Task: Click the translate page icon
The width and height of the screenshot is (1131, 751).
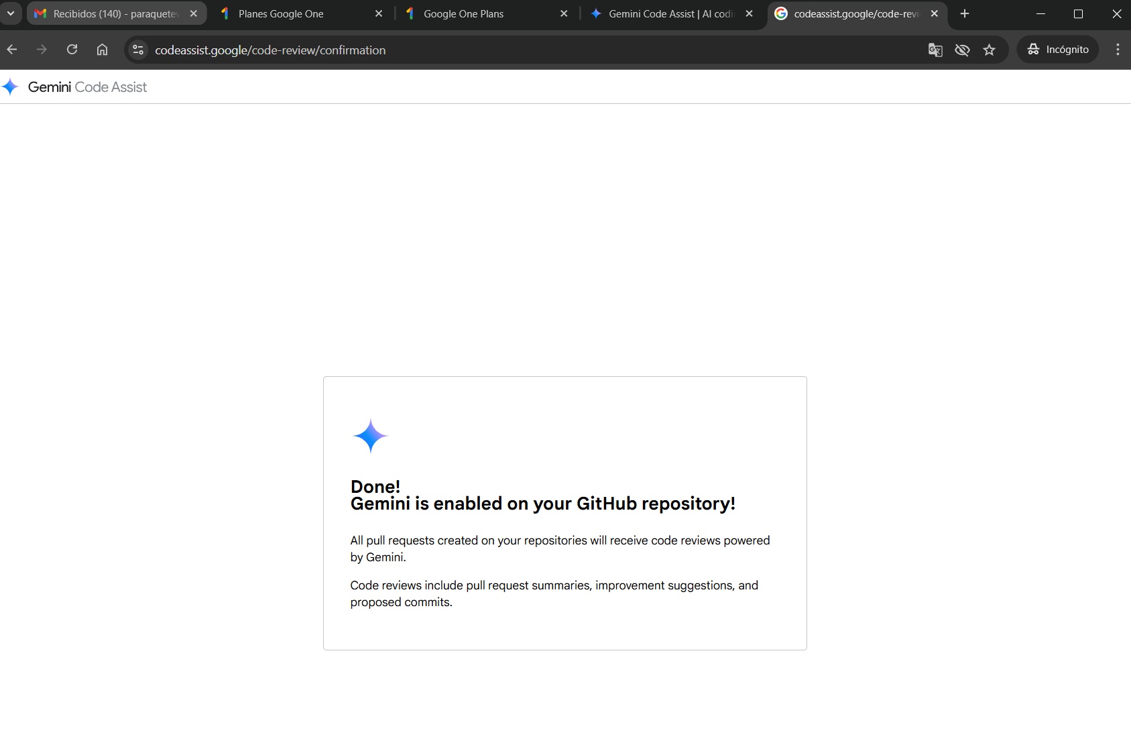Action: pyautogui.click(x=935, y=50)
